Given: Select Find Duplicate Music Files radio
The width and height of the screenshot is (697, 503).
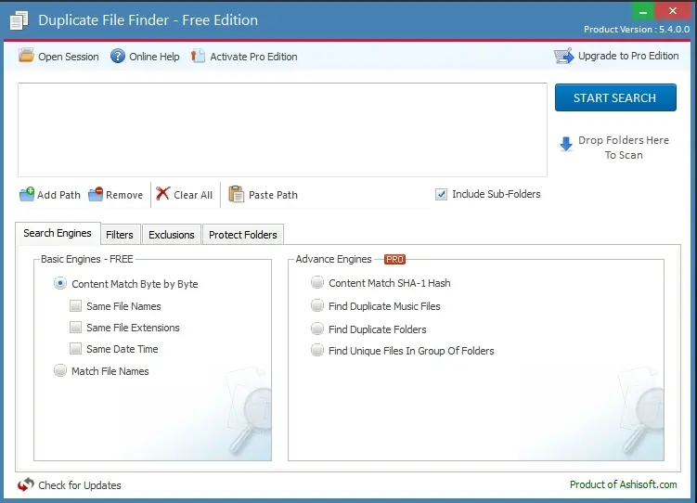Looking at the screenshot, I should point(316,305).
